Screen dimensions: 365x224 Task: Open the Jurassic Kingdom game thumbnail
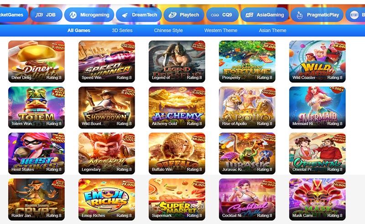click(x=247, y=153)
